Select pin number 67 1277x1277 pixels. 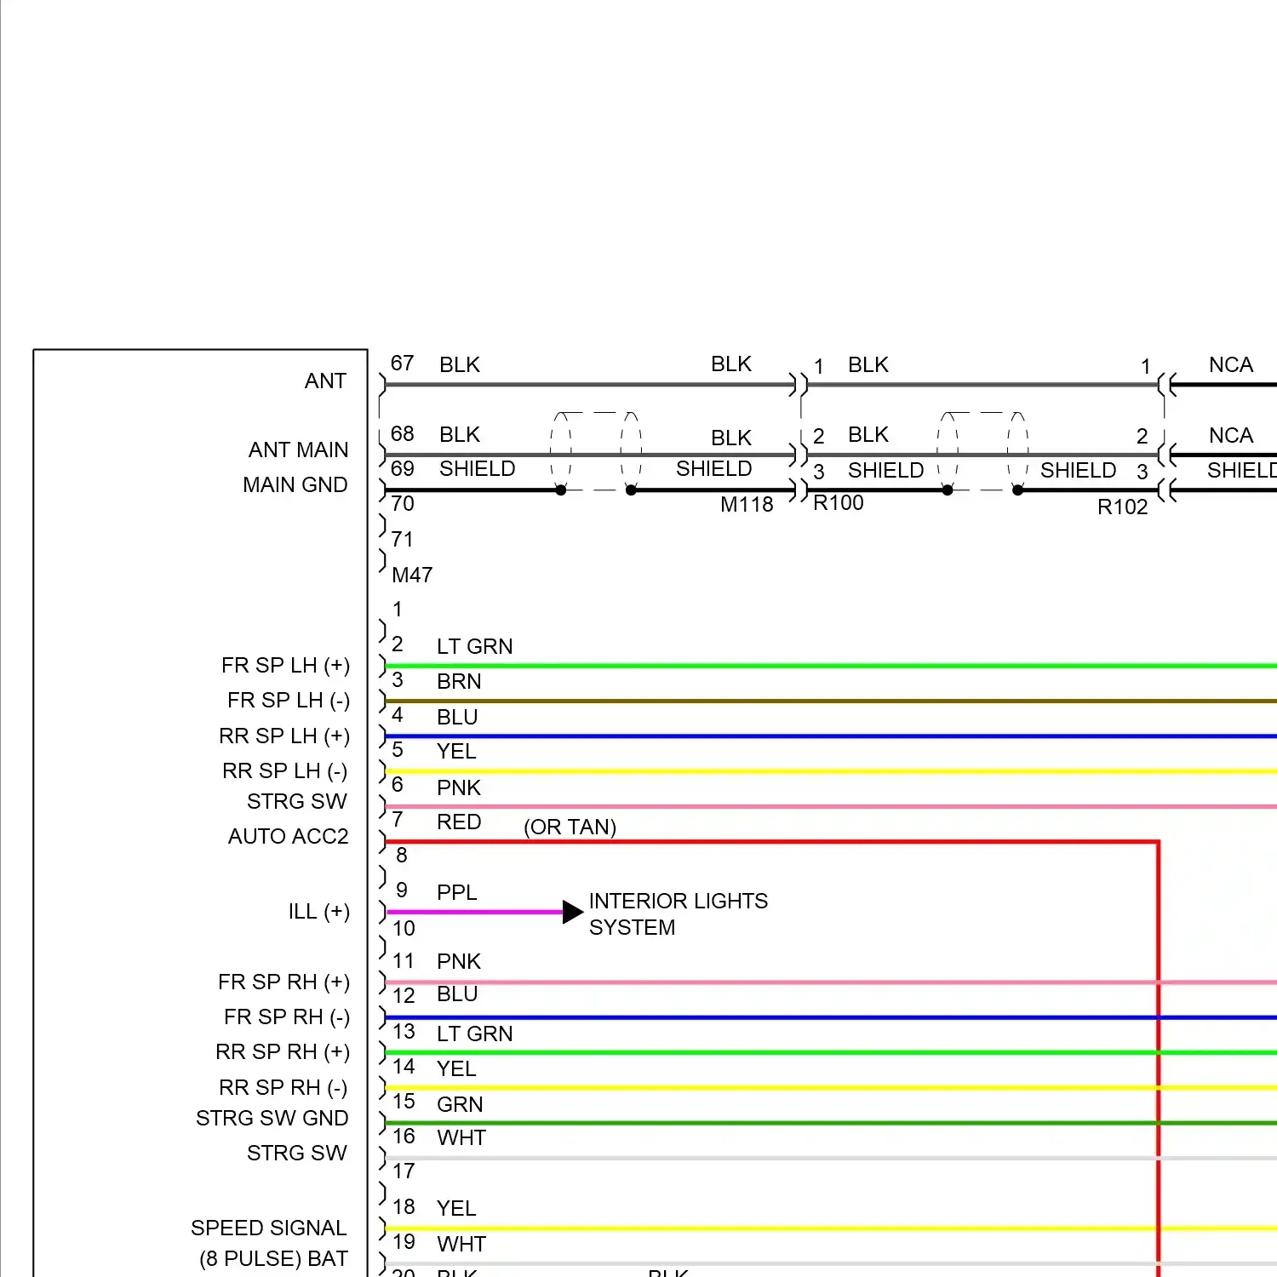point(402,363)
